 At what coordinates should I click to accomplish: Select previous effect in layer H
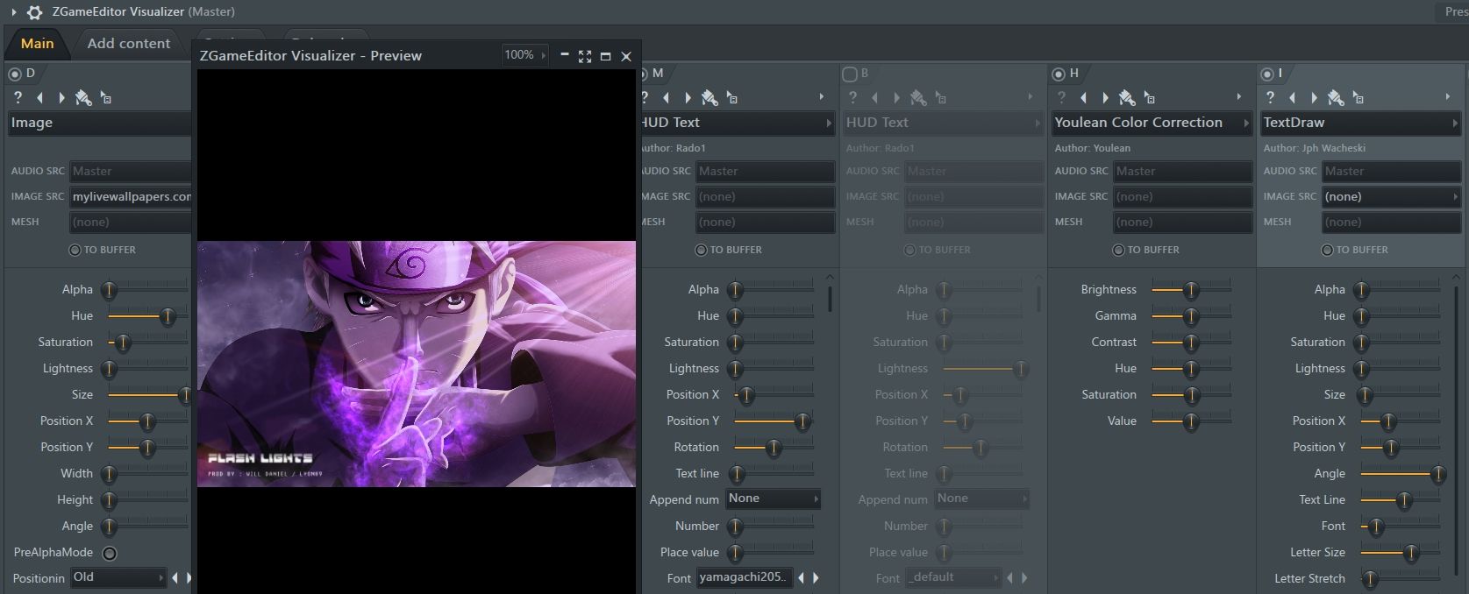pos(1083,97)
